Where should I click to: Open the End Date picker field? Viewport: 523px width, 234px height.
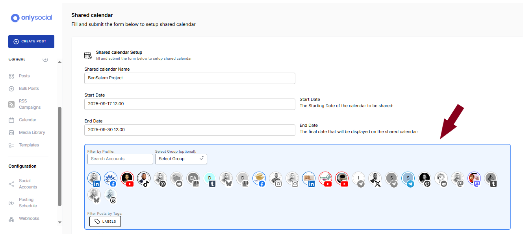coord(189,130)
